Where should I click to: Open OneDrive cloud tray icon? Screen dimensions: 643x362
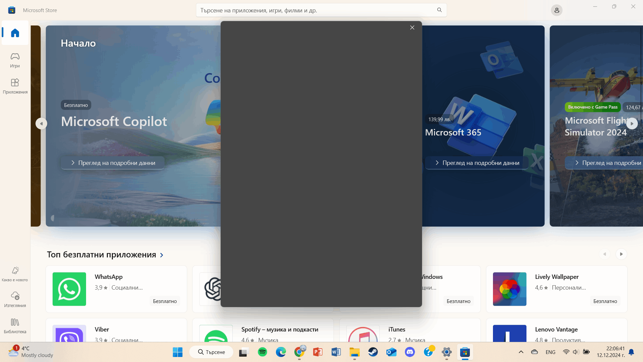[534, 352]
